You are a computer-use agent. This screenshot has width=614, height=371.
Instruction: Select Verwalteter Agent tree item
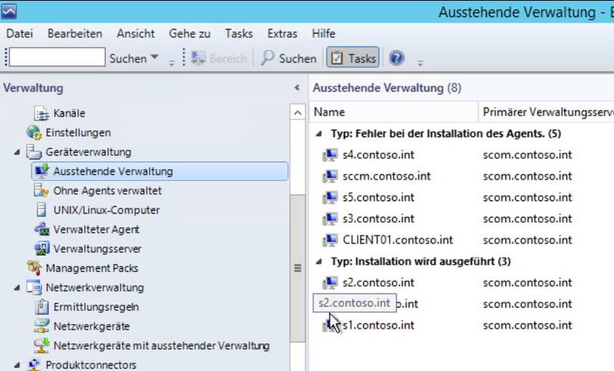97,230
